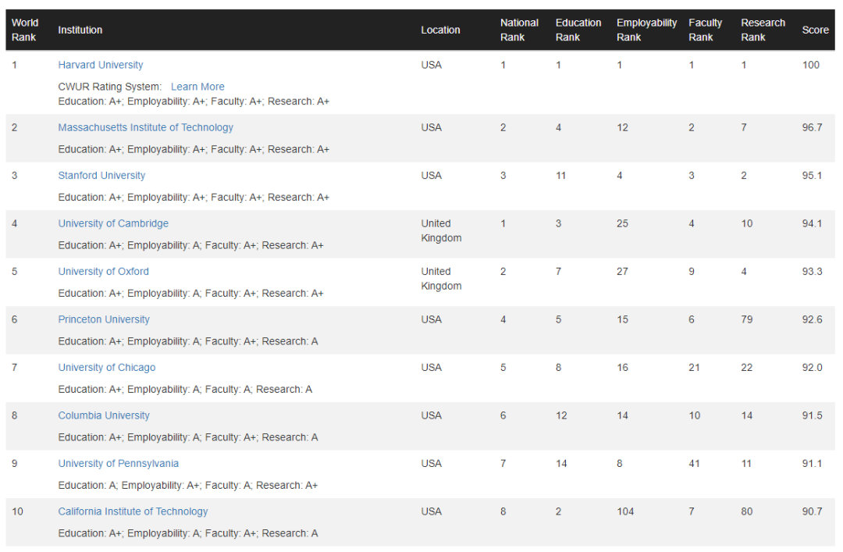The image size is (843, 552).
Task: Open the University of Cambridge link
Action: [x=113, y=223]
